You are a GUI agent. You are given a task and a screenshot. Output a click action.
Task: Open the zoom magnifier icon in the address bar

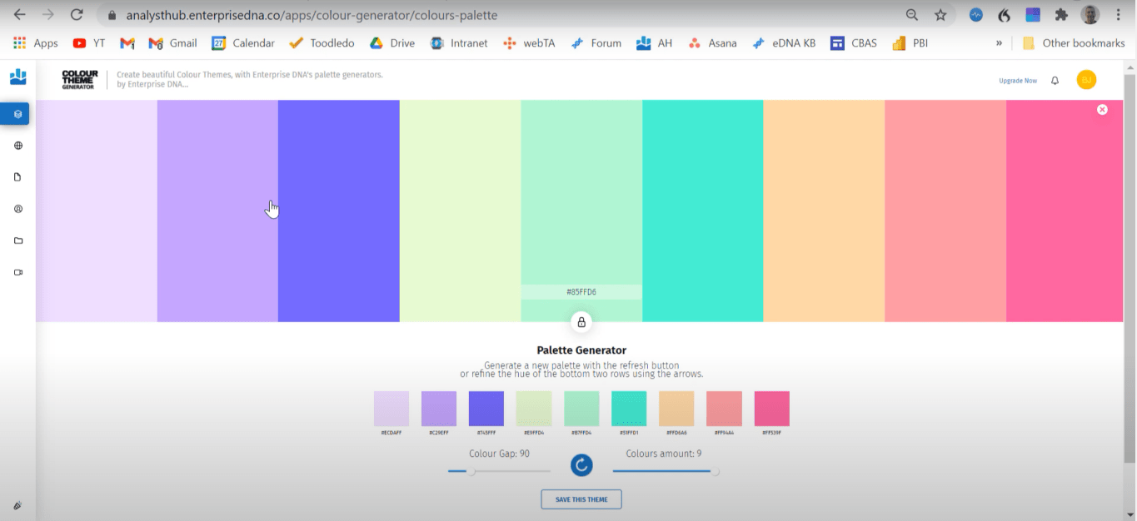click(x=912, y=15)
